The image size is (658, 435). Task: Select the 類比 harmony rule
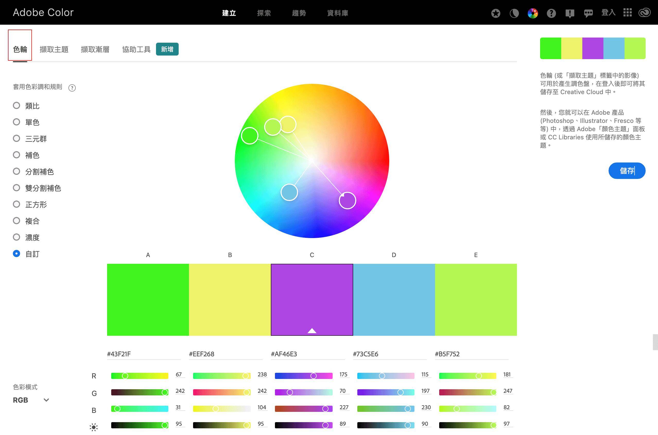tap(17, 105)
